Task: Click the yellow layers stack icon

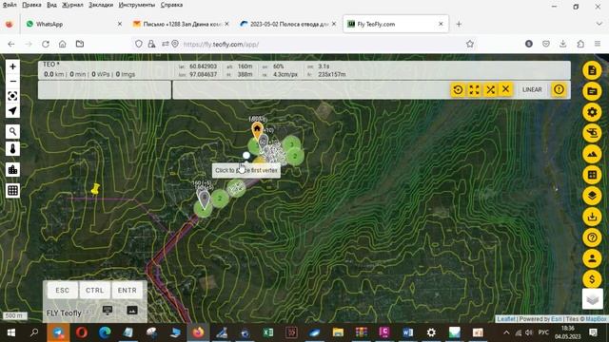Action: tap(592, 196)
